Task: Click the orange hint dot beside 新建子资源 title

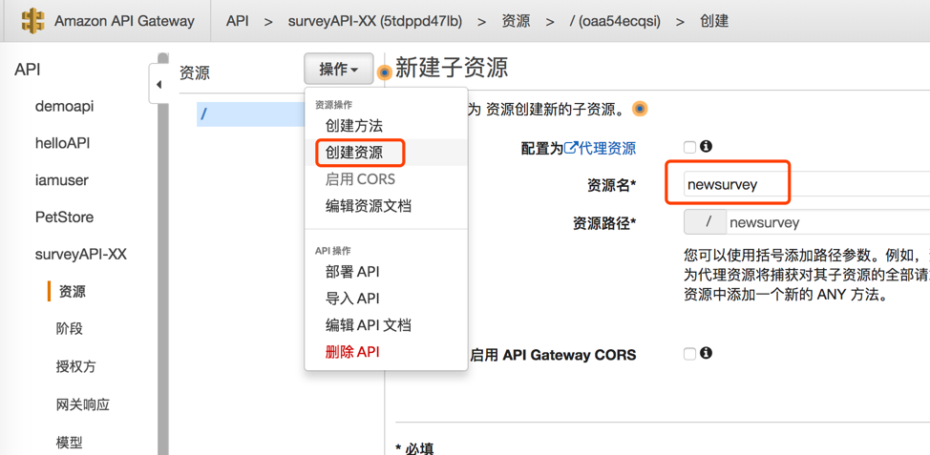Action: click(385, 72)
